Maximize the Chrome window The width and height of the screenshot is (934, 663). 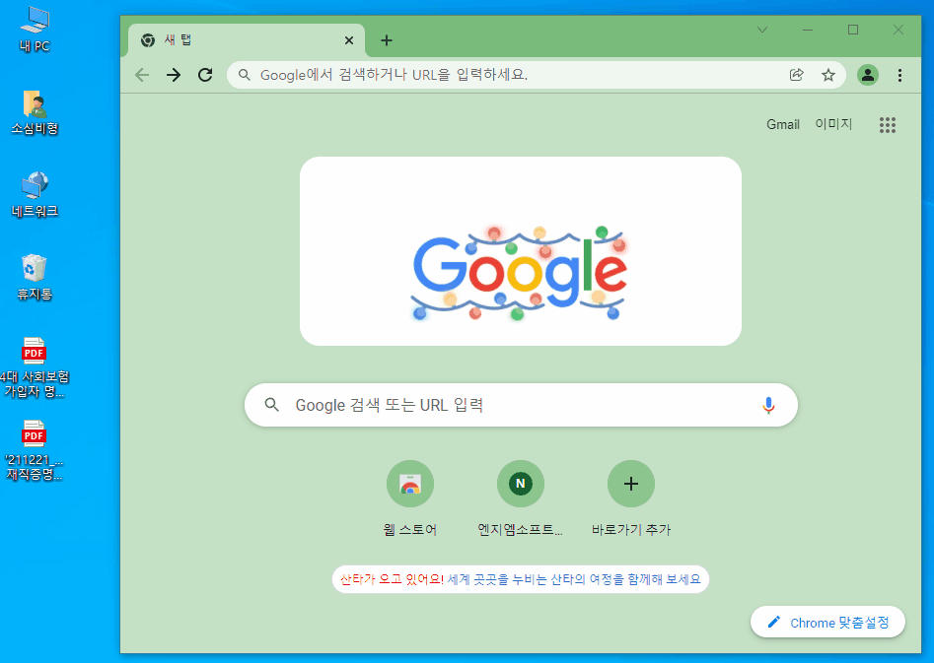coord(853,30)
